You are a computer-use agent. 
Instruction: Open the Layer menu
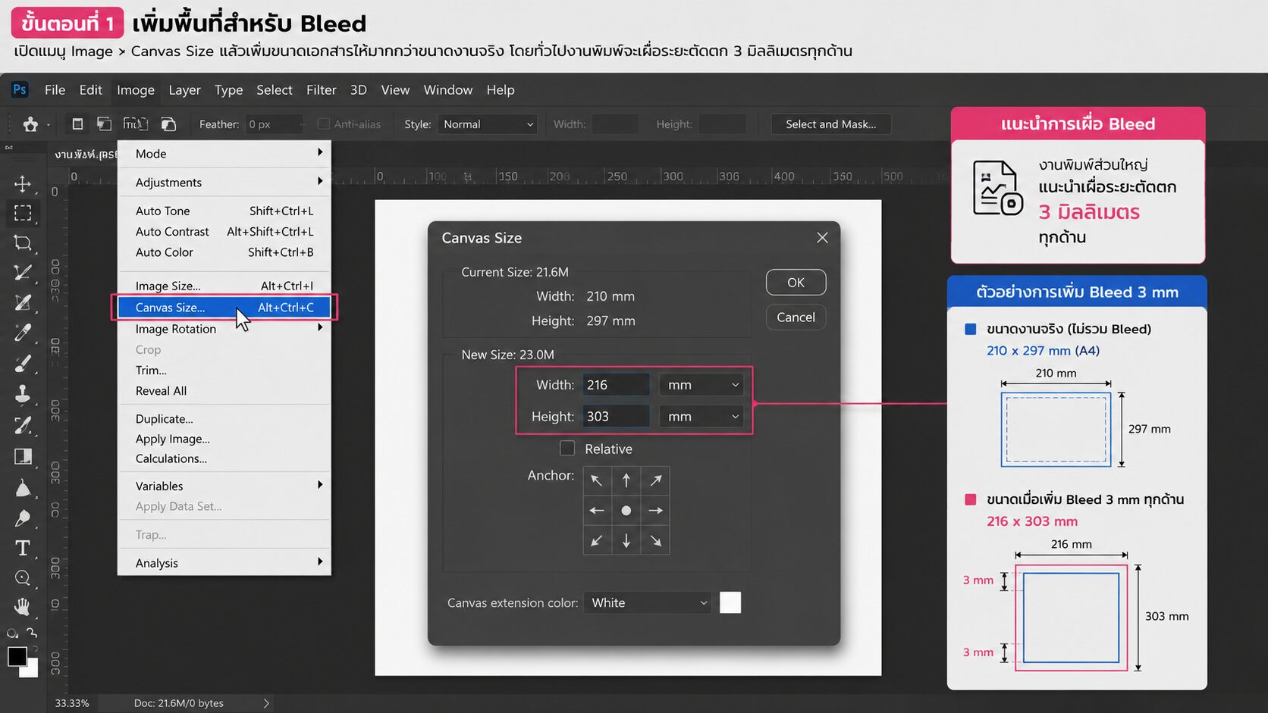184,89
